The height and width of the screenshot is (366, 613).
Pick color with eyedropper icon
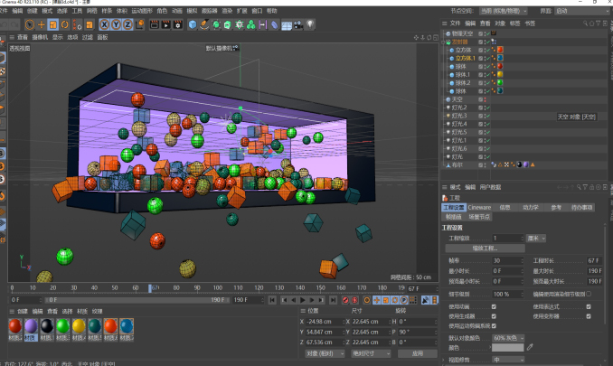point(530,347)
